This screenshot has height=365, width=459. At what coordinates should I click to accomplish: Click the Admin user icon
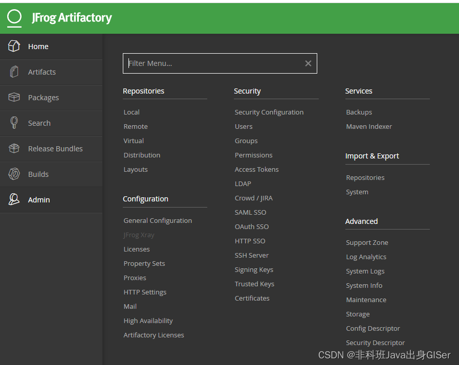point(14,199)
